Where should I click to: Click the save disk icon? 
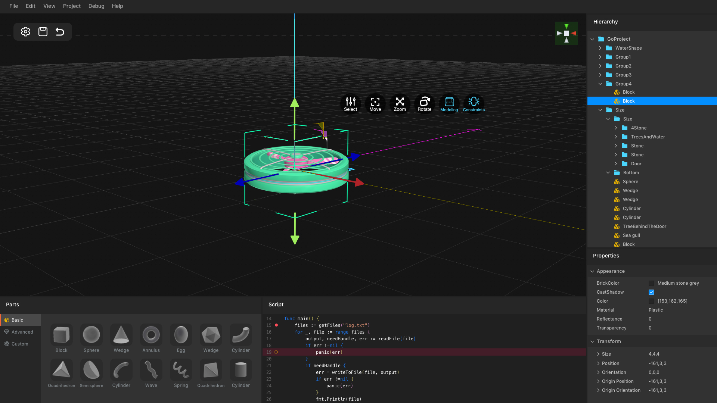pos(43,32)
